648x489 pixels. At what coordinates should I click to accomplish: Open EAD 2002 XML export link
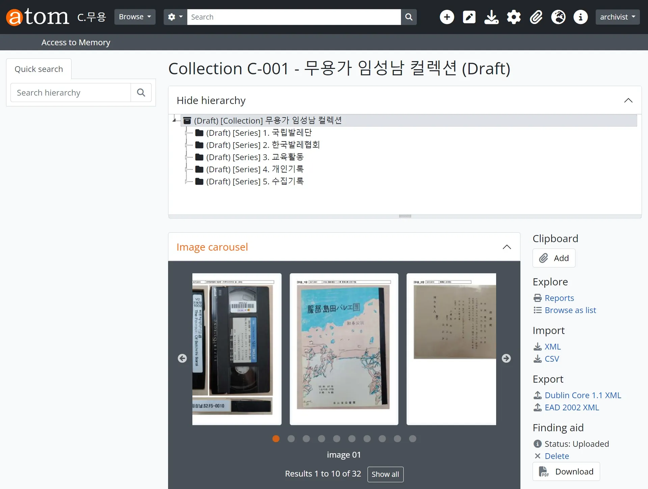pos(572,407)
